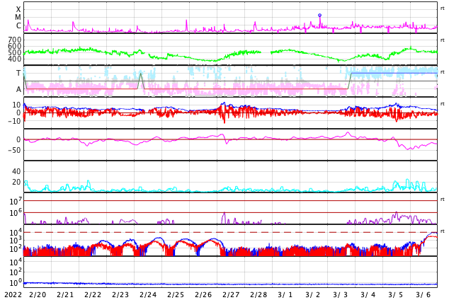The width and height of the screenshot is (449, 300).
Task: Click the "700" solar wind speed tick
Action: 15,40
